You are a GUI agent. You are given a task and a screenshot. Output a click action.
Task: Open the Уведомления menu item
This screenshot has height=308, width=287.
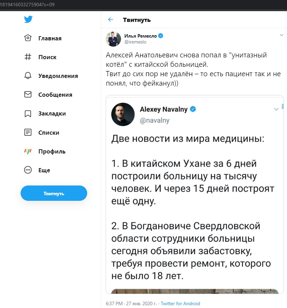coord(58,76)
